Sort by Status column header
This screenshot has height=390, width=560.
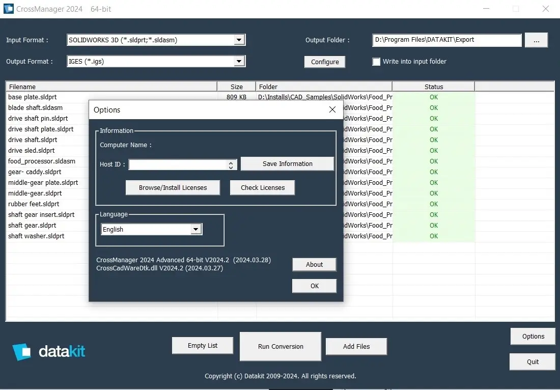pos(434,87)
